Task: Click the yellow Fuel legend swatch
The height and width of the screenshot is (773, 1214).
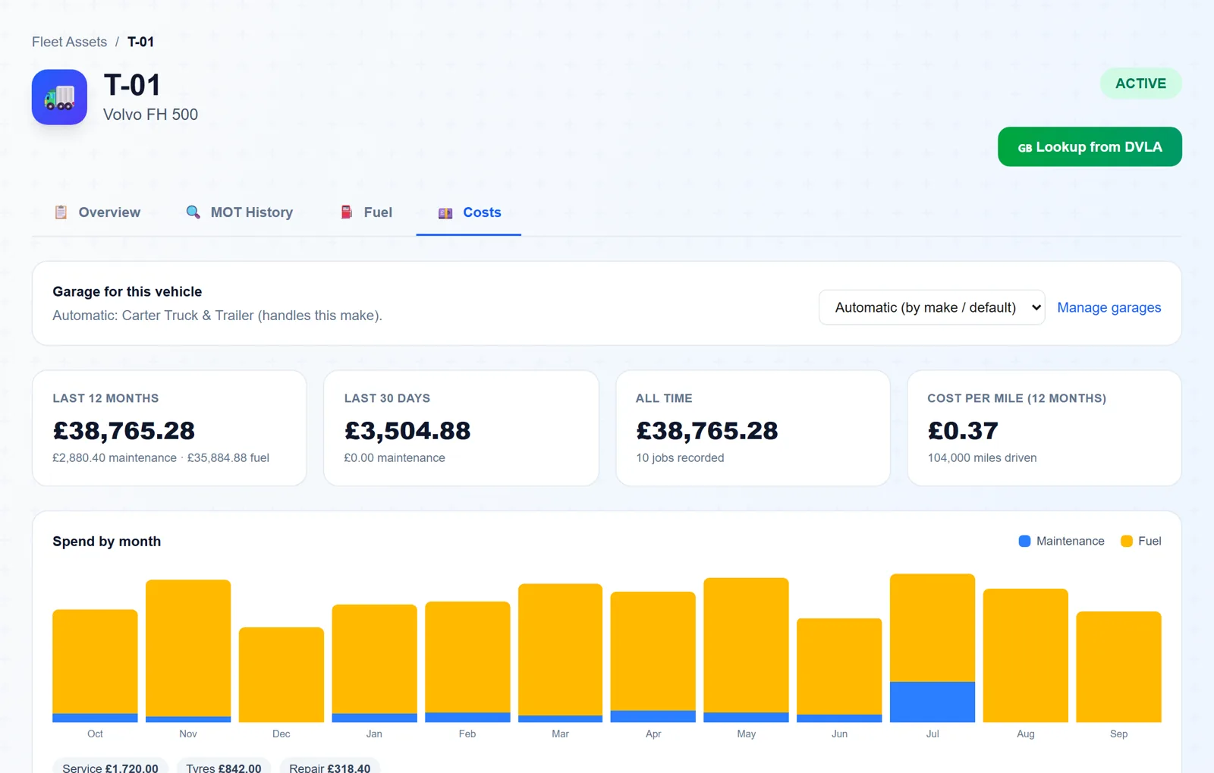Action: (x=1127, y=541)
